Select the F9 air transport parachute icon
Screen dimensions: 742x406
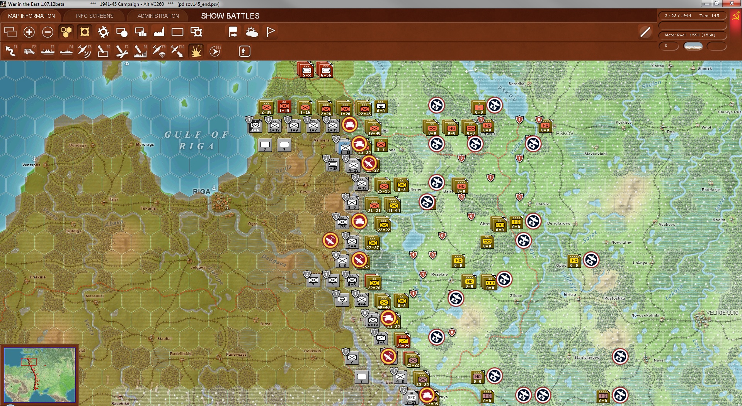(x=159, y=51)
